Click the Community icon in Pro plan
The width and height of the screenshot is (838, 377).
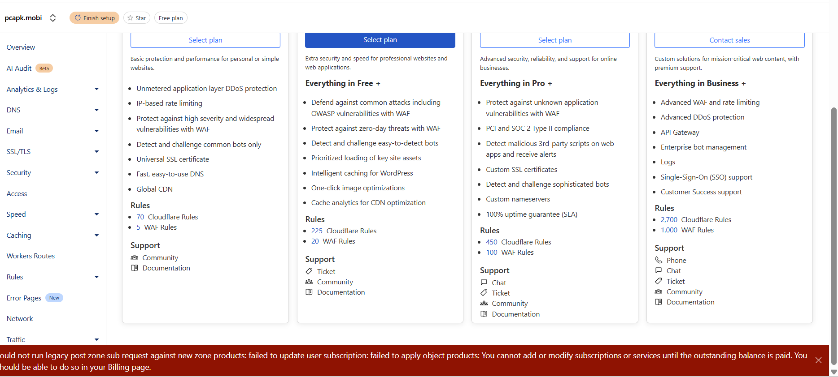309,282
